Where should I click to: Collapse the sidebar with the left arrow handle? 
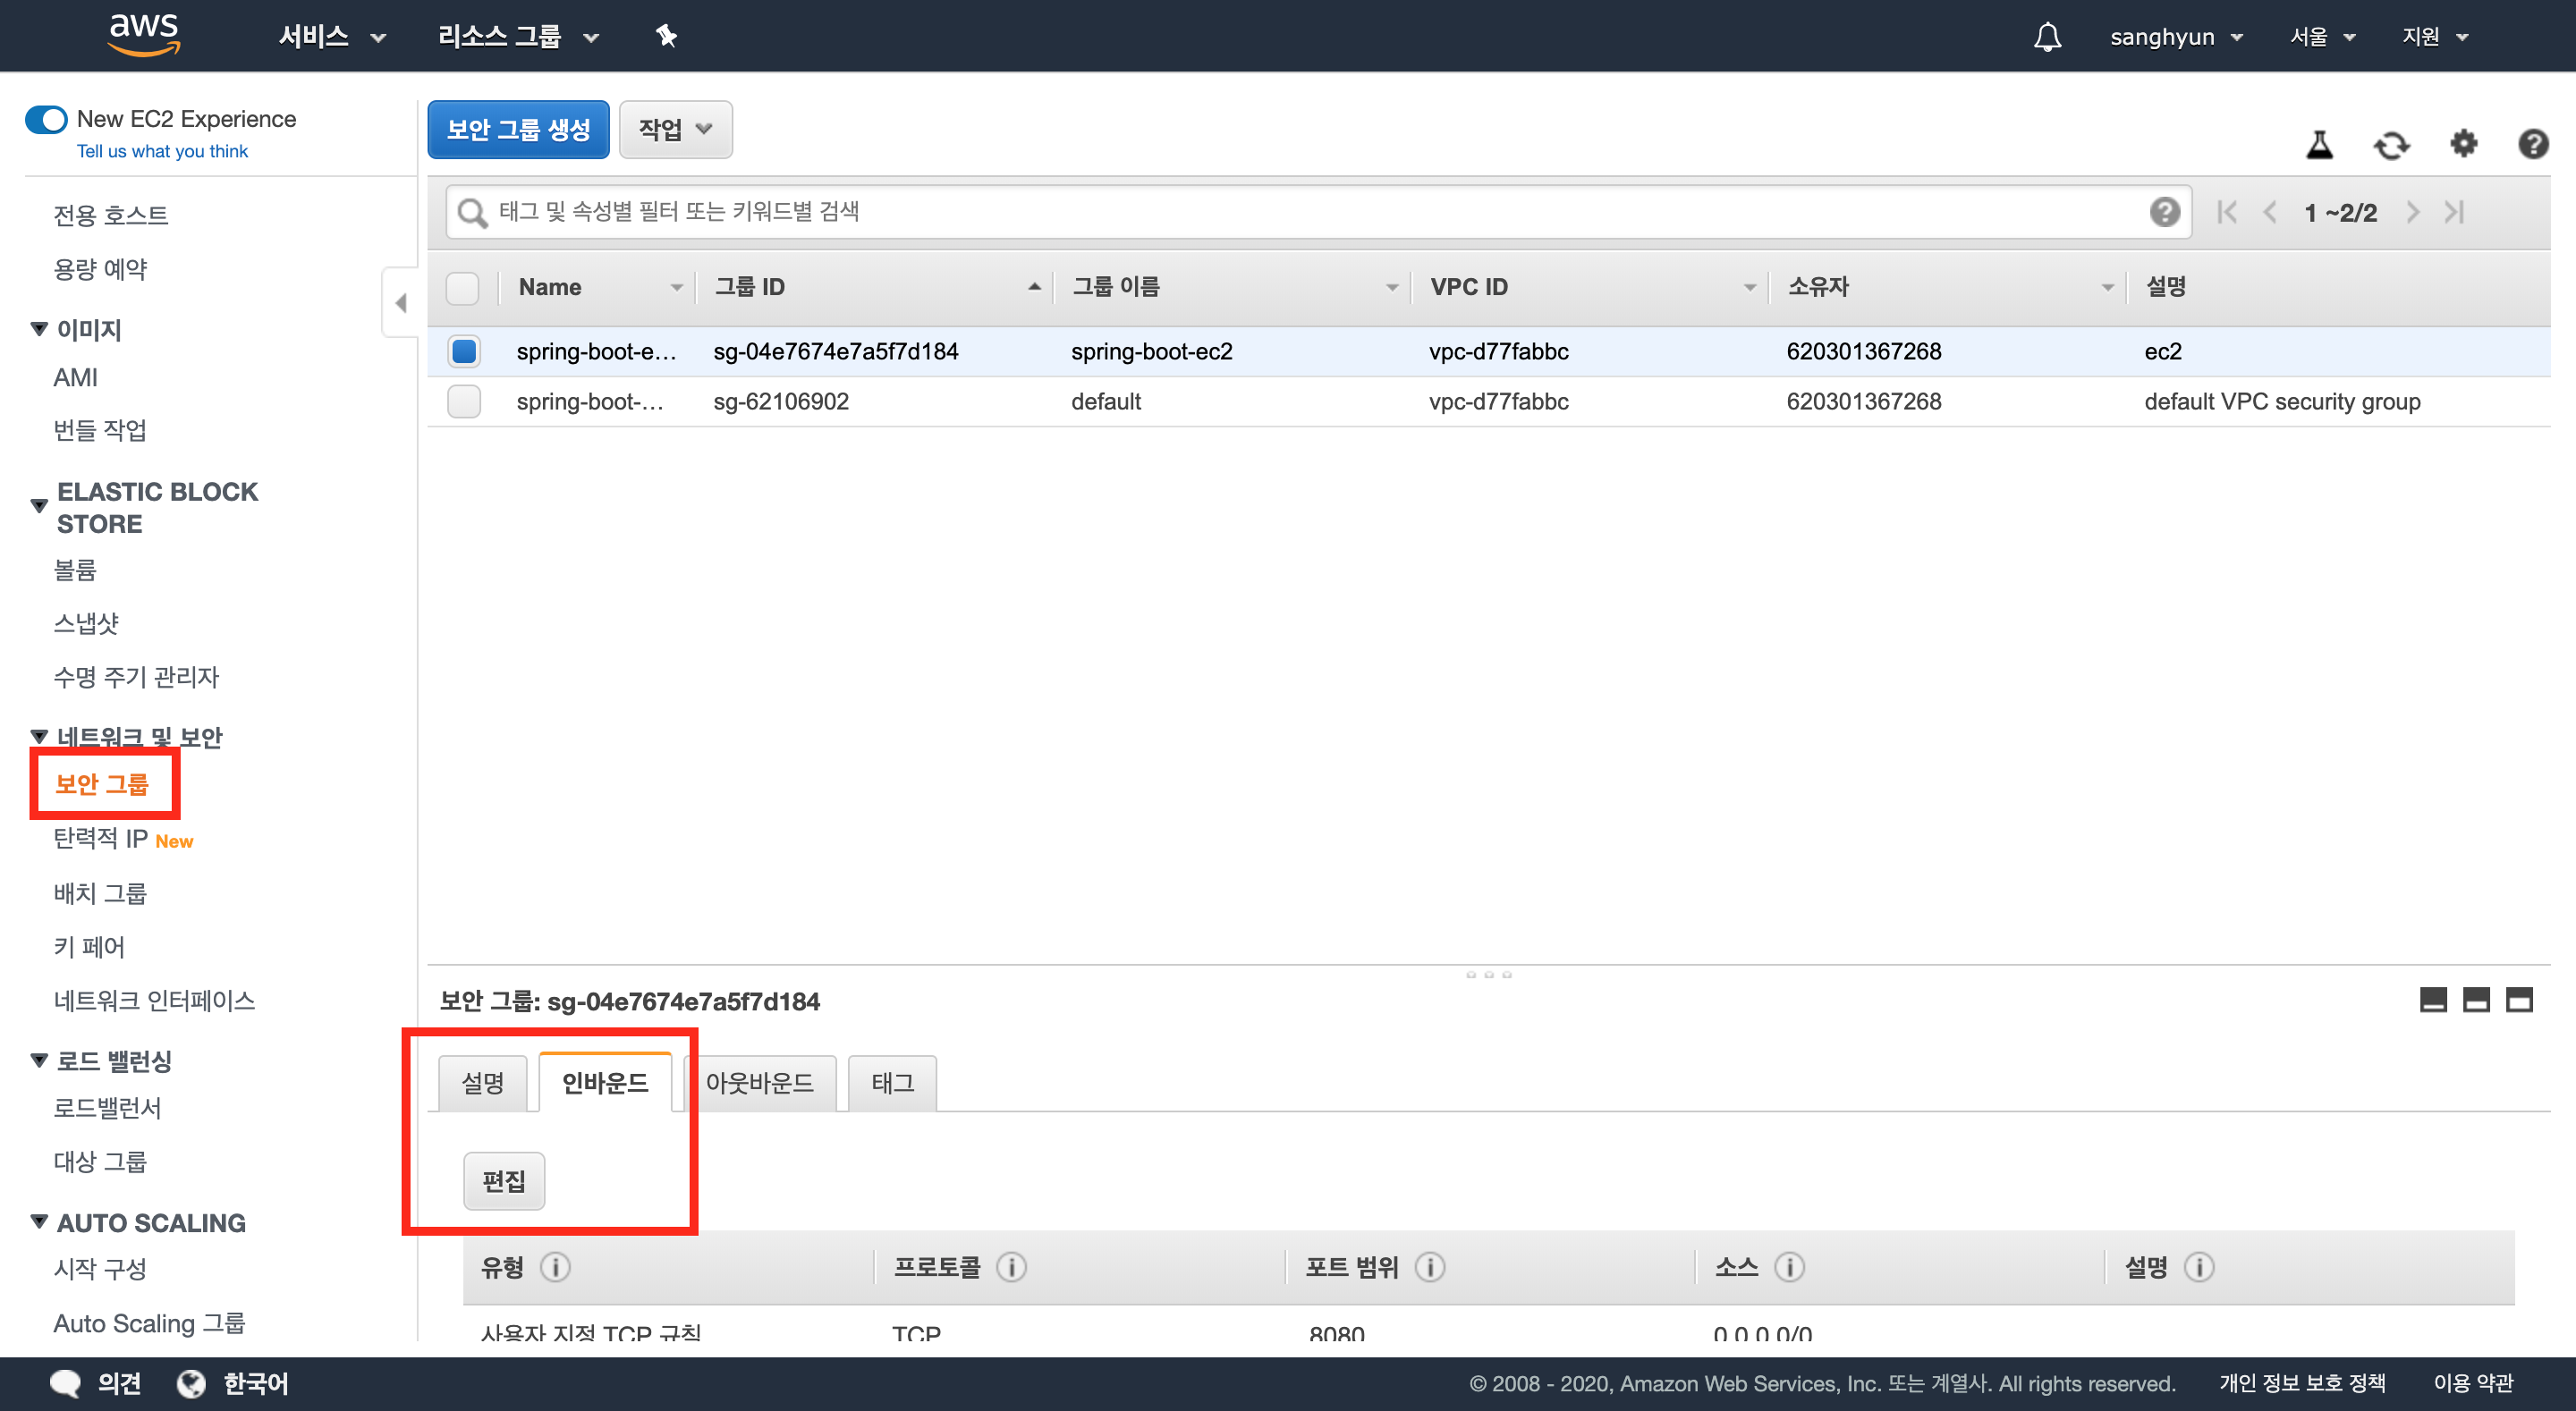400,303
